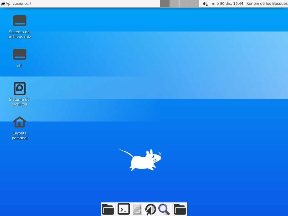Viewport: 288px width, 216px height.
Task: Launch the terminal emulator from the dock
Action: pyautogui.click(x=124, y=209)
